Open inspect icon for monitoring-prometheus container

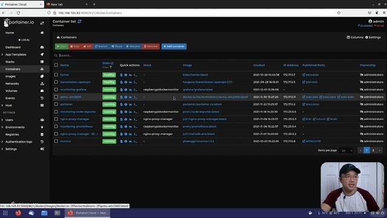click(x=126, y=127)
